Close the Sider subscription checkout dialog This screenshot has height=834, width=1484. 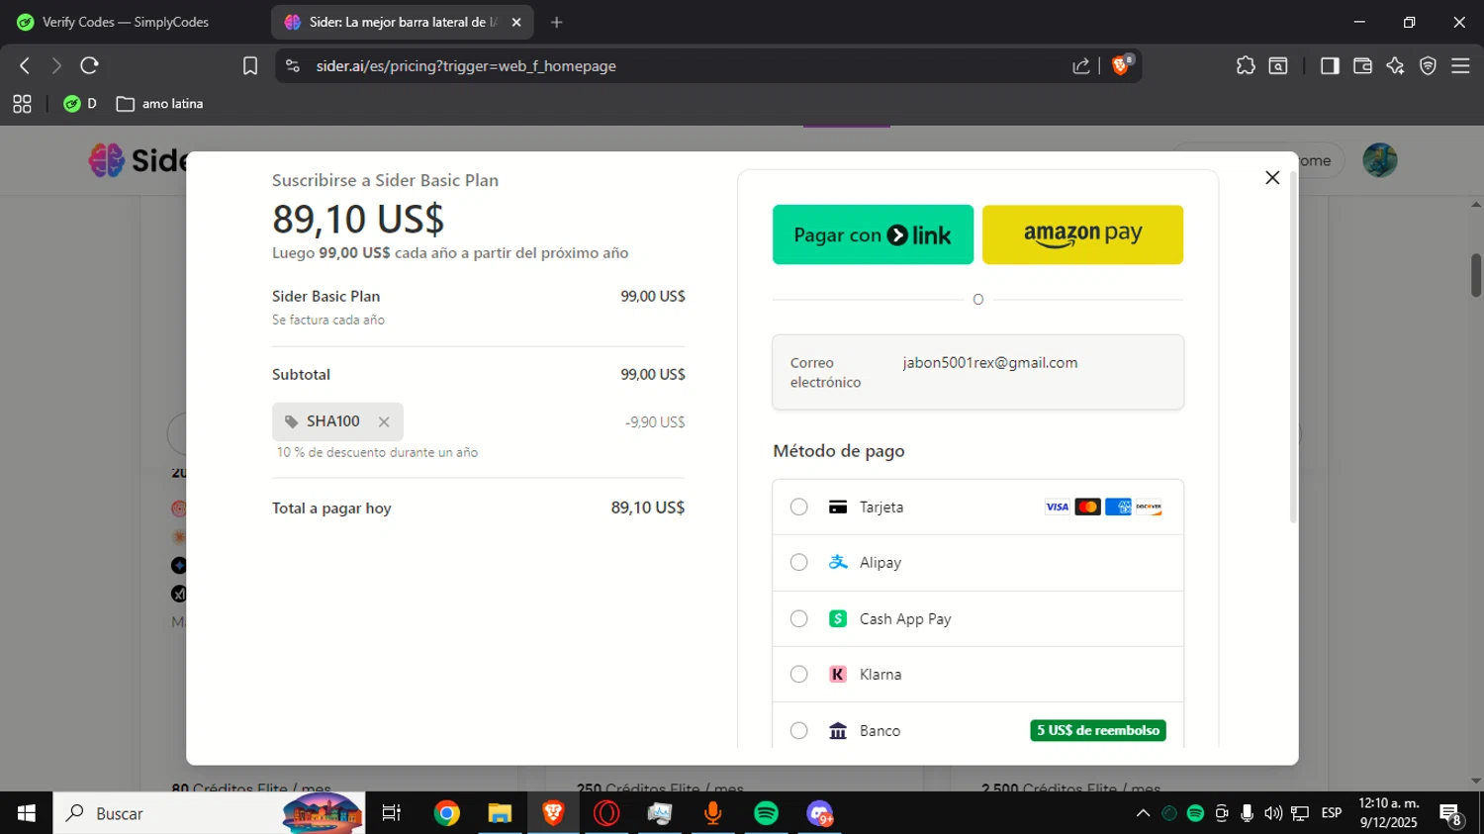point(1272,178)
